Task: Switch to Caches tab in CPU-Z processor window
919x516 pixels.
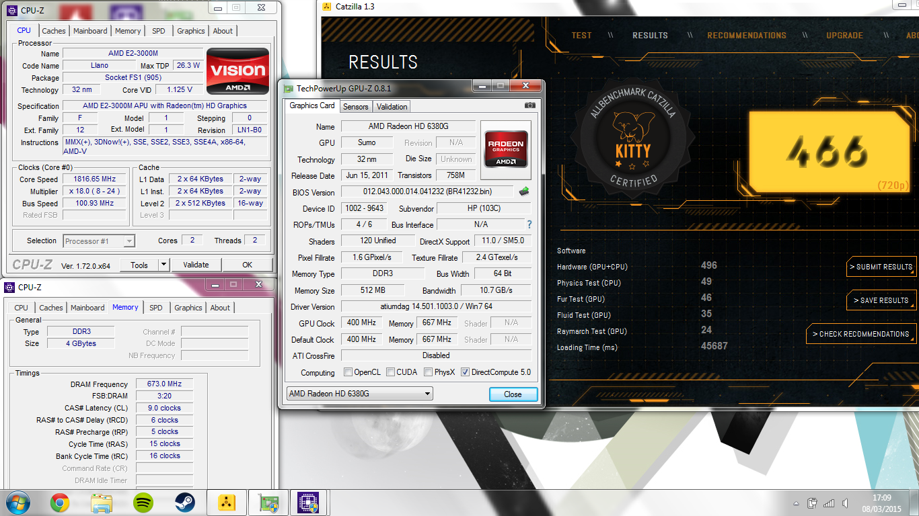Action: click(x=54, y=31)
